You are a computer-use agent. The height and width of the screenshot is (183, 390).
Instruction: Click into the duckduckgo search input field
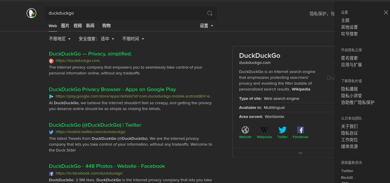coord(126,13)
